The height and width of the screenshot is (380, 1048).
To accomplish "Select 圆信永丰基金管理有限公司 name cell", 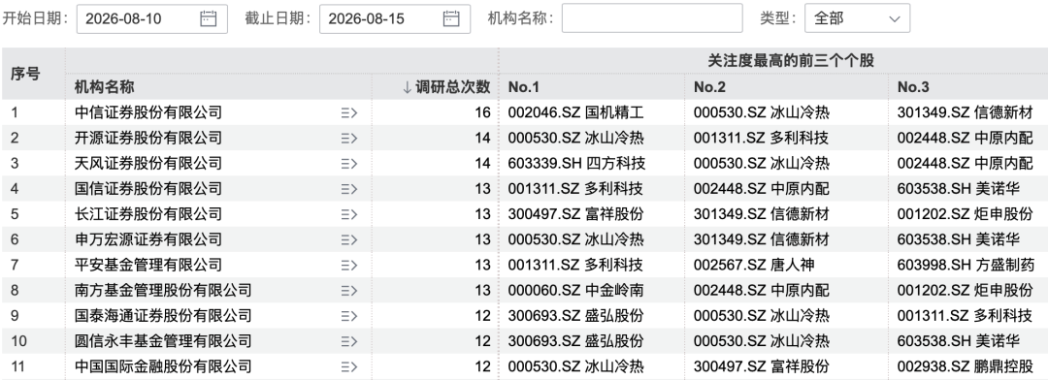I will (x=163, y=341).
